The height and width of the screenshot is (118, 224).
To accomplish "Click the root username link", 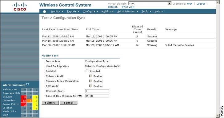I will point(190,4).
